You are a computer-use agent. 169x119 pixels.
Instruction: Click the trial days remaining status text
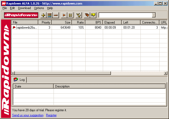tap(39, 110)
